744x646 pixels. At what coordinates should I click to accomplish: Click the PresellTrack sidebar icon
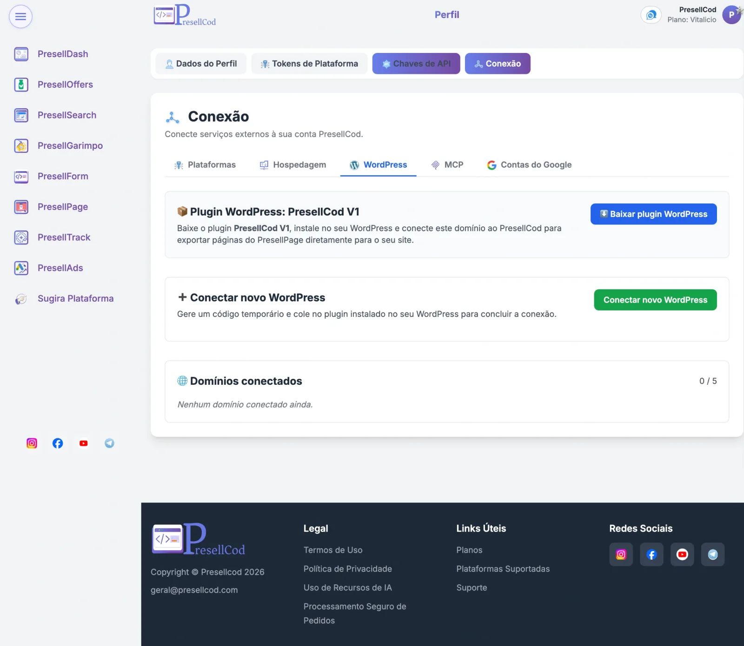coord(21,237)
